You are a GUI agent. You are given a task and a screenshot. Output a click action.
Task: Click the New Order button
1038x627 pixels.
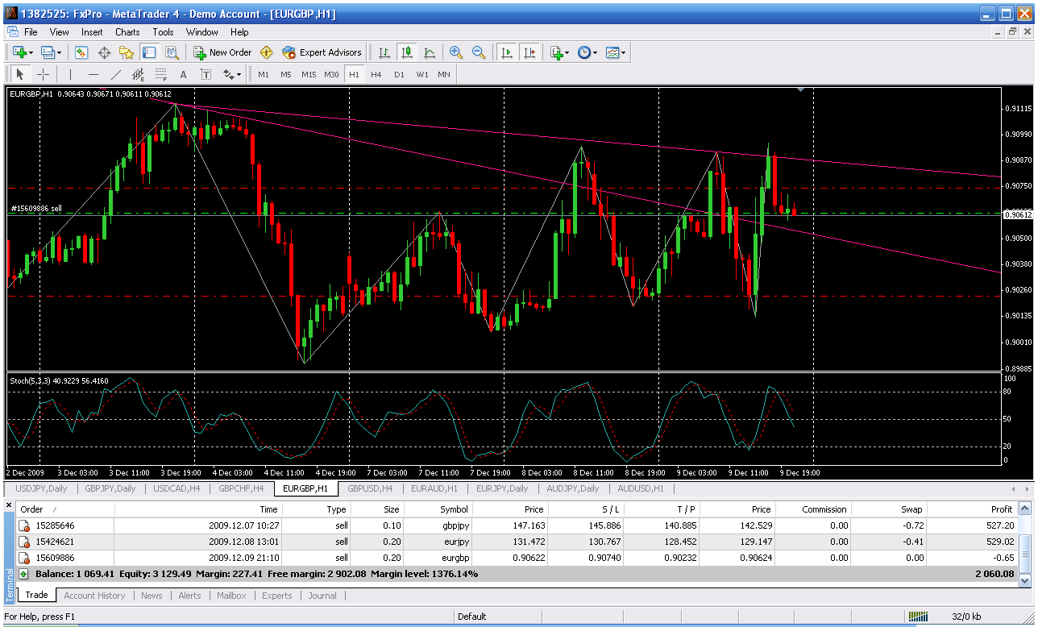[222, 52]
